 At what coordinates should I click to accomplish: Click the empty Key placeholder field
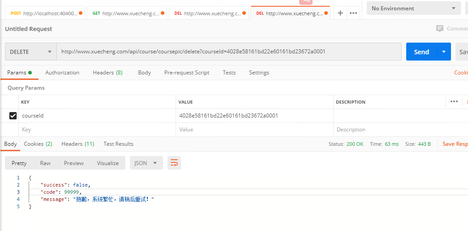pos(97,130)
